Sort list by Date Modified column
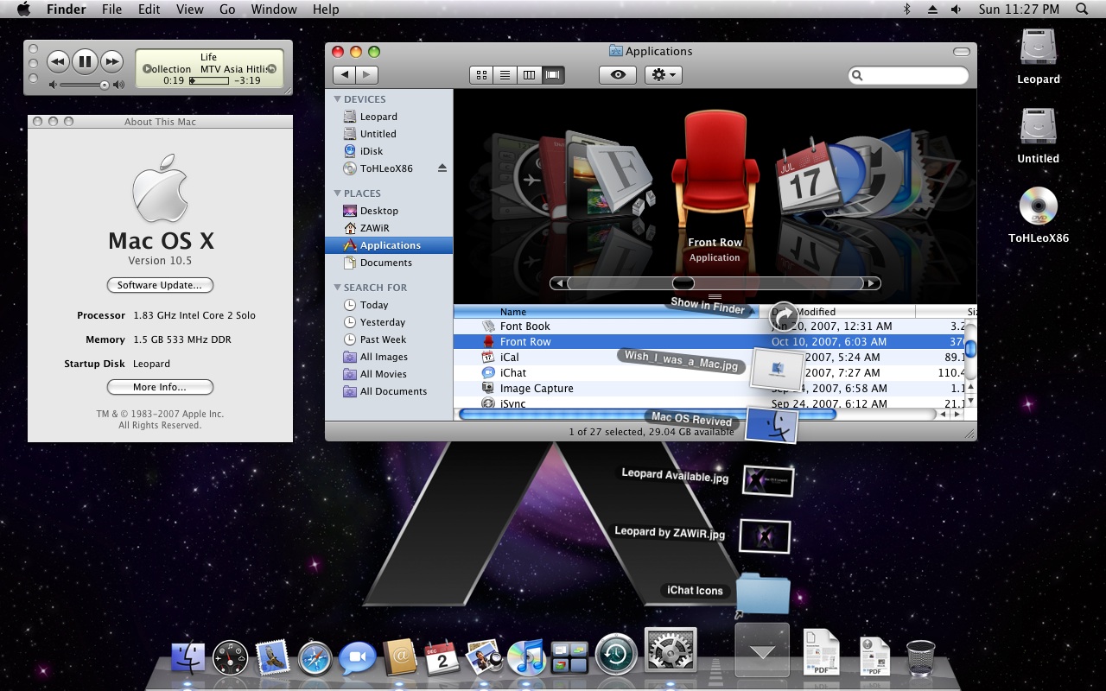The image size is (1106, 691). point(836,312)
